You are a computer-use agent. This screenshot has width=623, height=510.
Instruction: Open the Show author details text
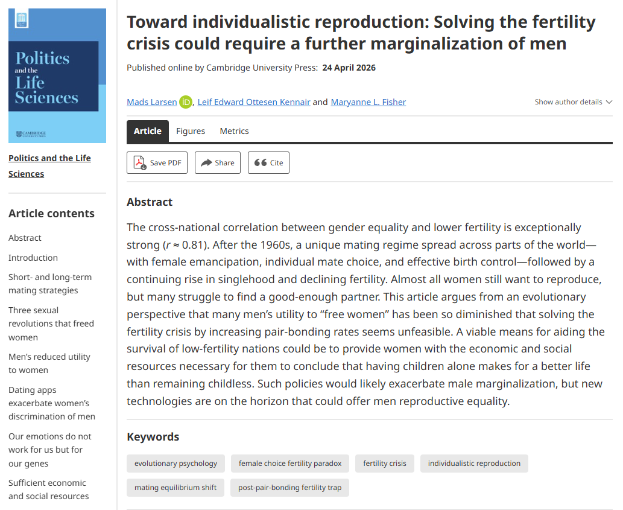coord(568,102)
